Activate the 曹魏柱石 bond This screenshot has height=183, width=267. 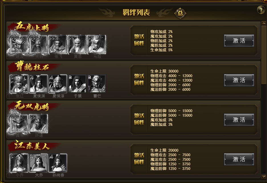point(239,80)
